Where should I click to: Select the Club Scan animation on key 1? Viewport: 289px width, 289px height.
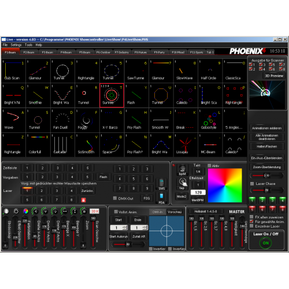(x=13, y=71)
